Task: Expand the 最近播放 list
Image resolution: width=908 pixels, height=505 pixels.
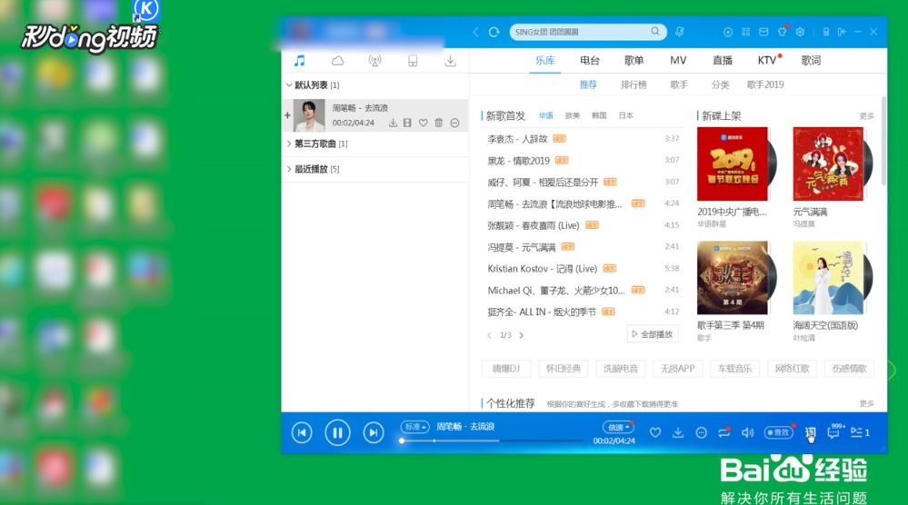Action: (289, 169)
